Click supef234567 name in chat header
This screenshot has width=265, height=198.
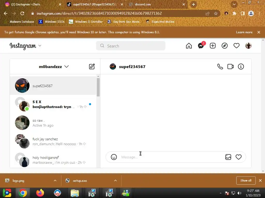coord(132,67)
